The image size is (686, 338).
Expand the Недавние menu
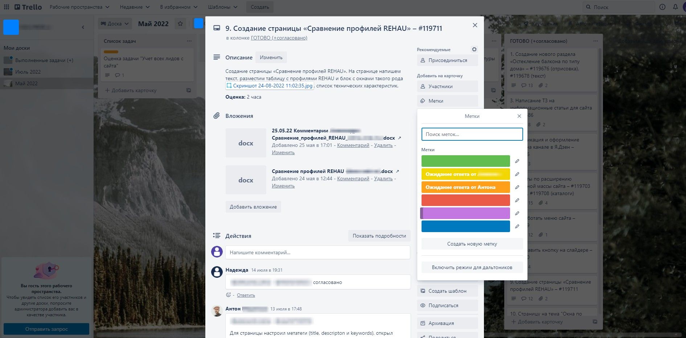[135, 7]
